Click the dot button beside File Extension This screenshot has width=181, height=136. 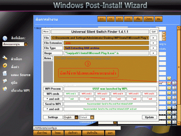153,43
